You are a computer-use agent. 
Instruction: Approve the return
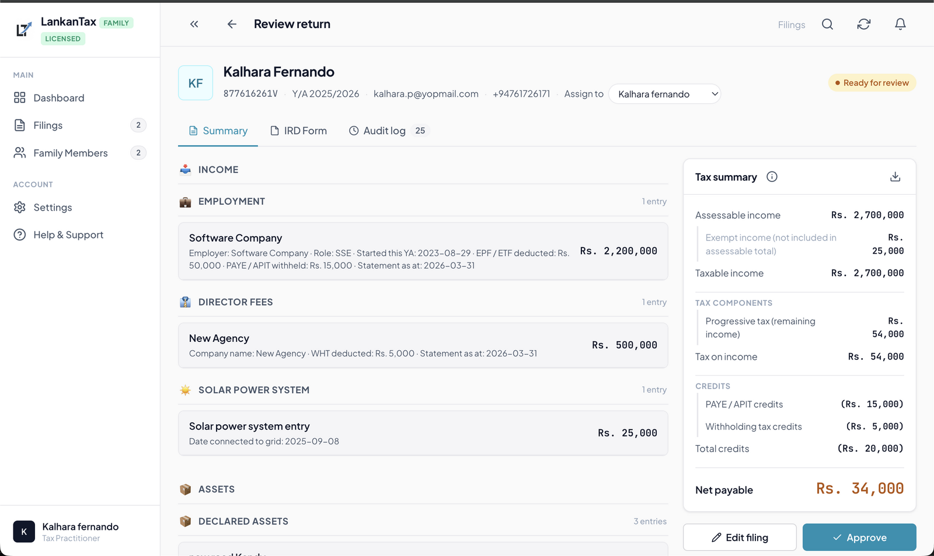pos(859,537)
